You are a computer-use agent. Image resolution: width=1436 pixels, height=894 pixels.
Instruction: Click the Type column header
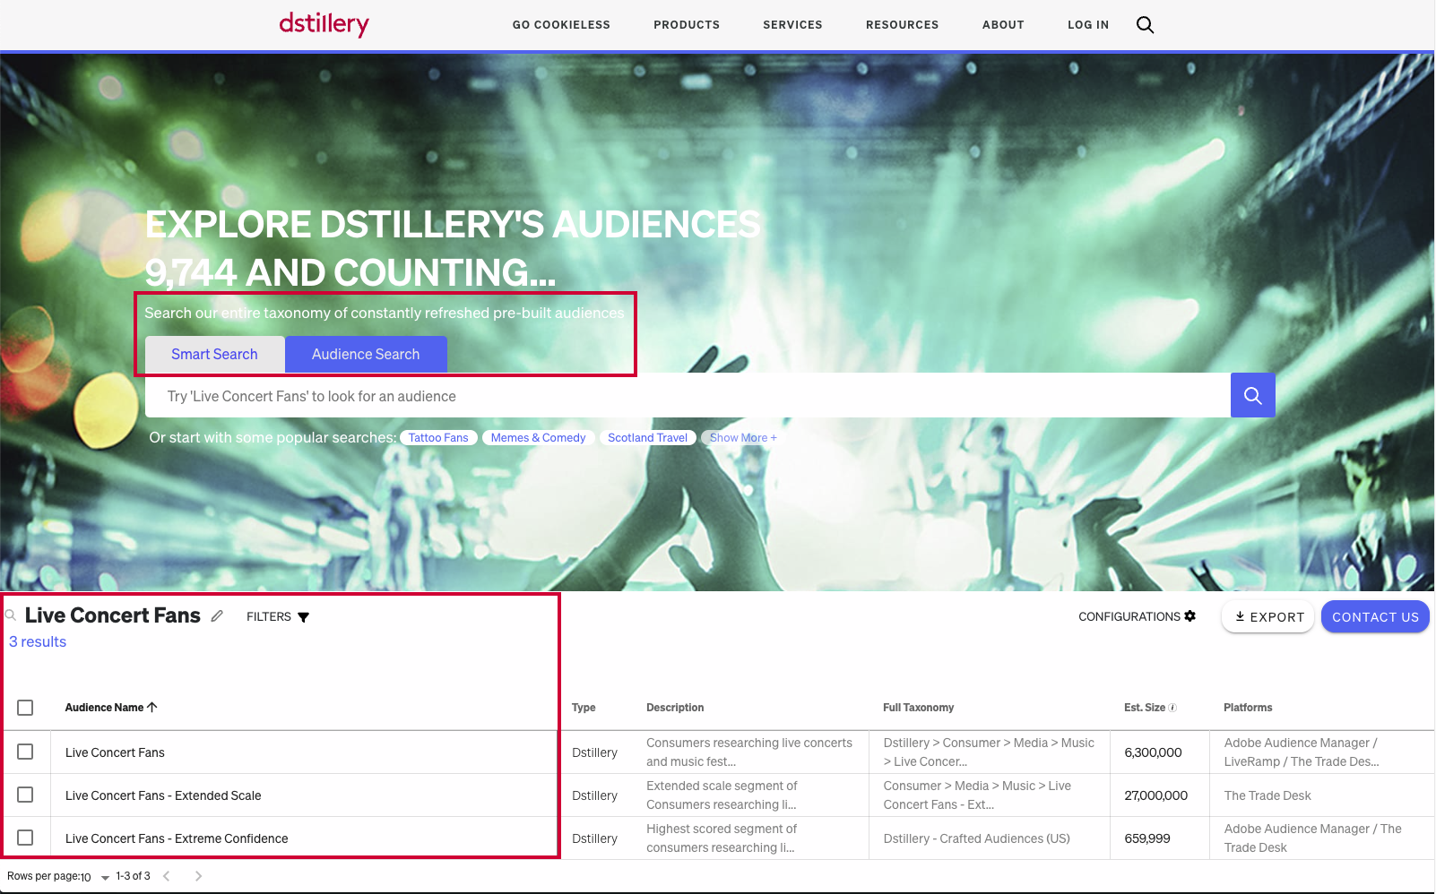coord(584,708)
